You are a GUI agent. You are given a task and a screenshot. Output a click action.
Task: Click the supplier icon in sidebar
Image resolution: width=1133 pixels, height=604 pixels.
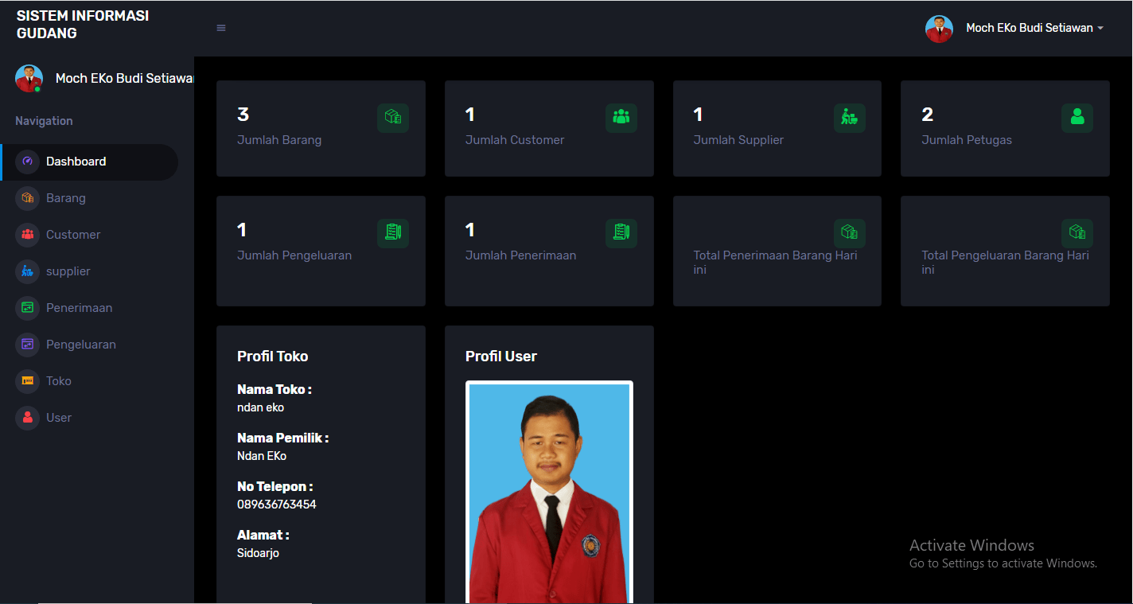click(x=28, y=271)
